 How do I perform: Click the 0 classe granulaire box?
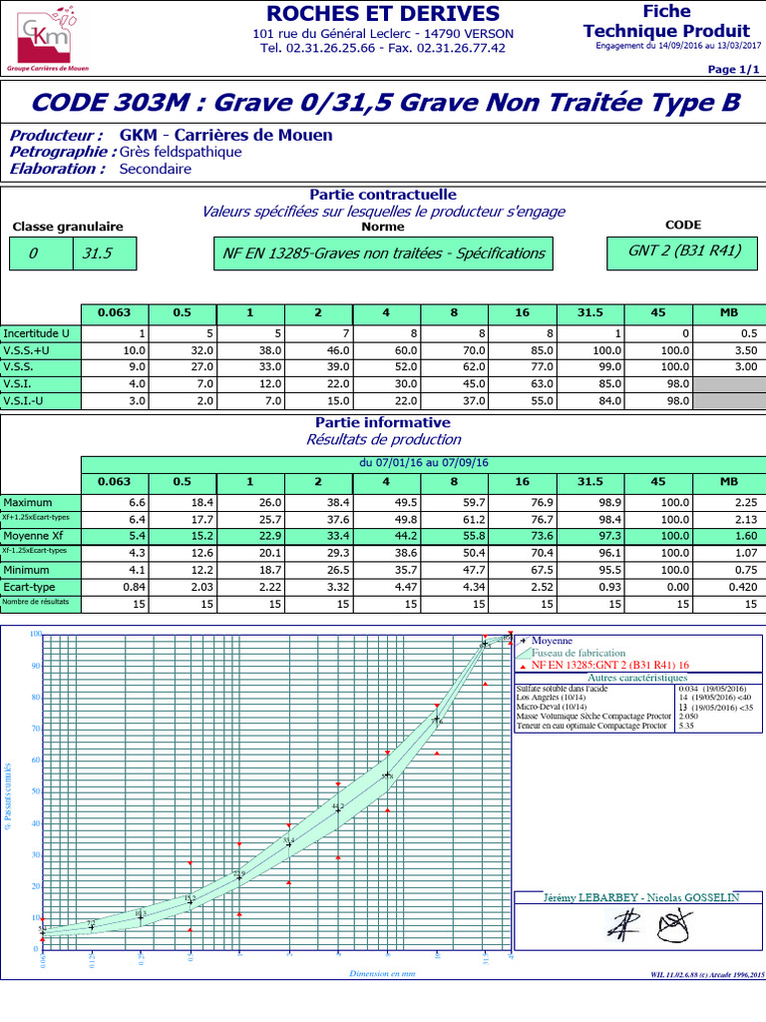40,254
